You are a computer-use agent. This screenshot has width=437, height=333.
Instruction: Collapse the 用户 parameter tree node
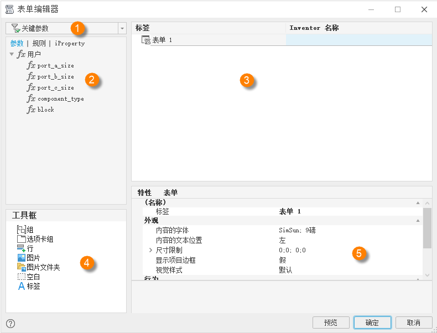[x=12, y=54]
